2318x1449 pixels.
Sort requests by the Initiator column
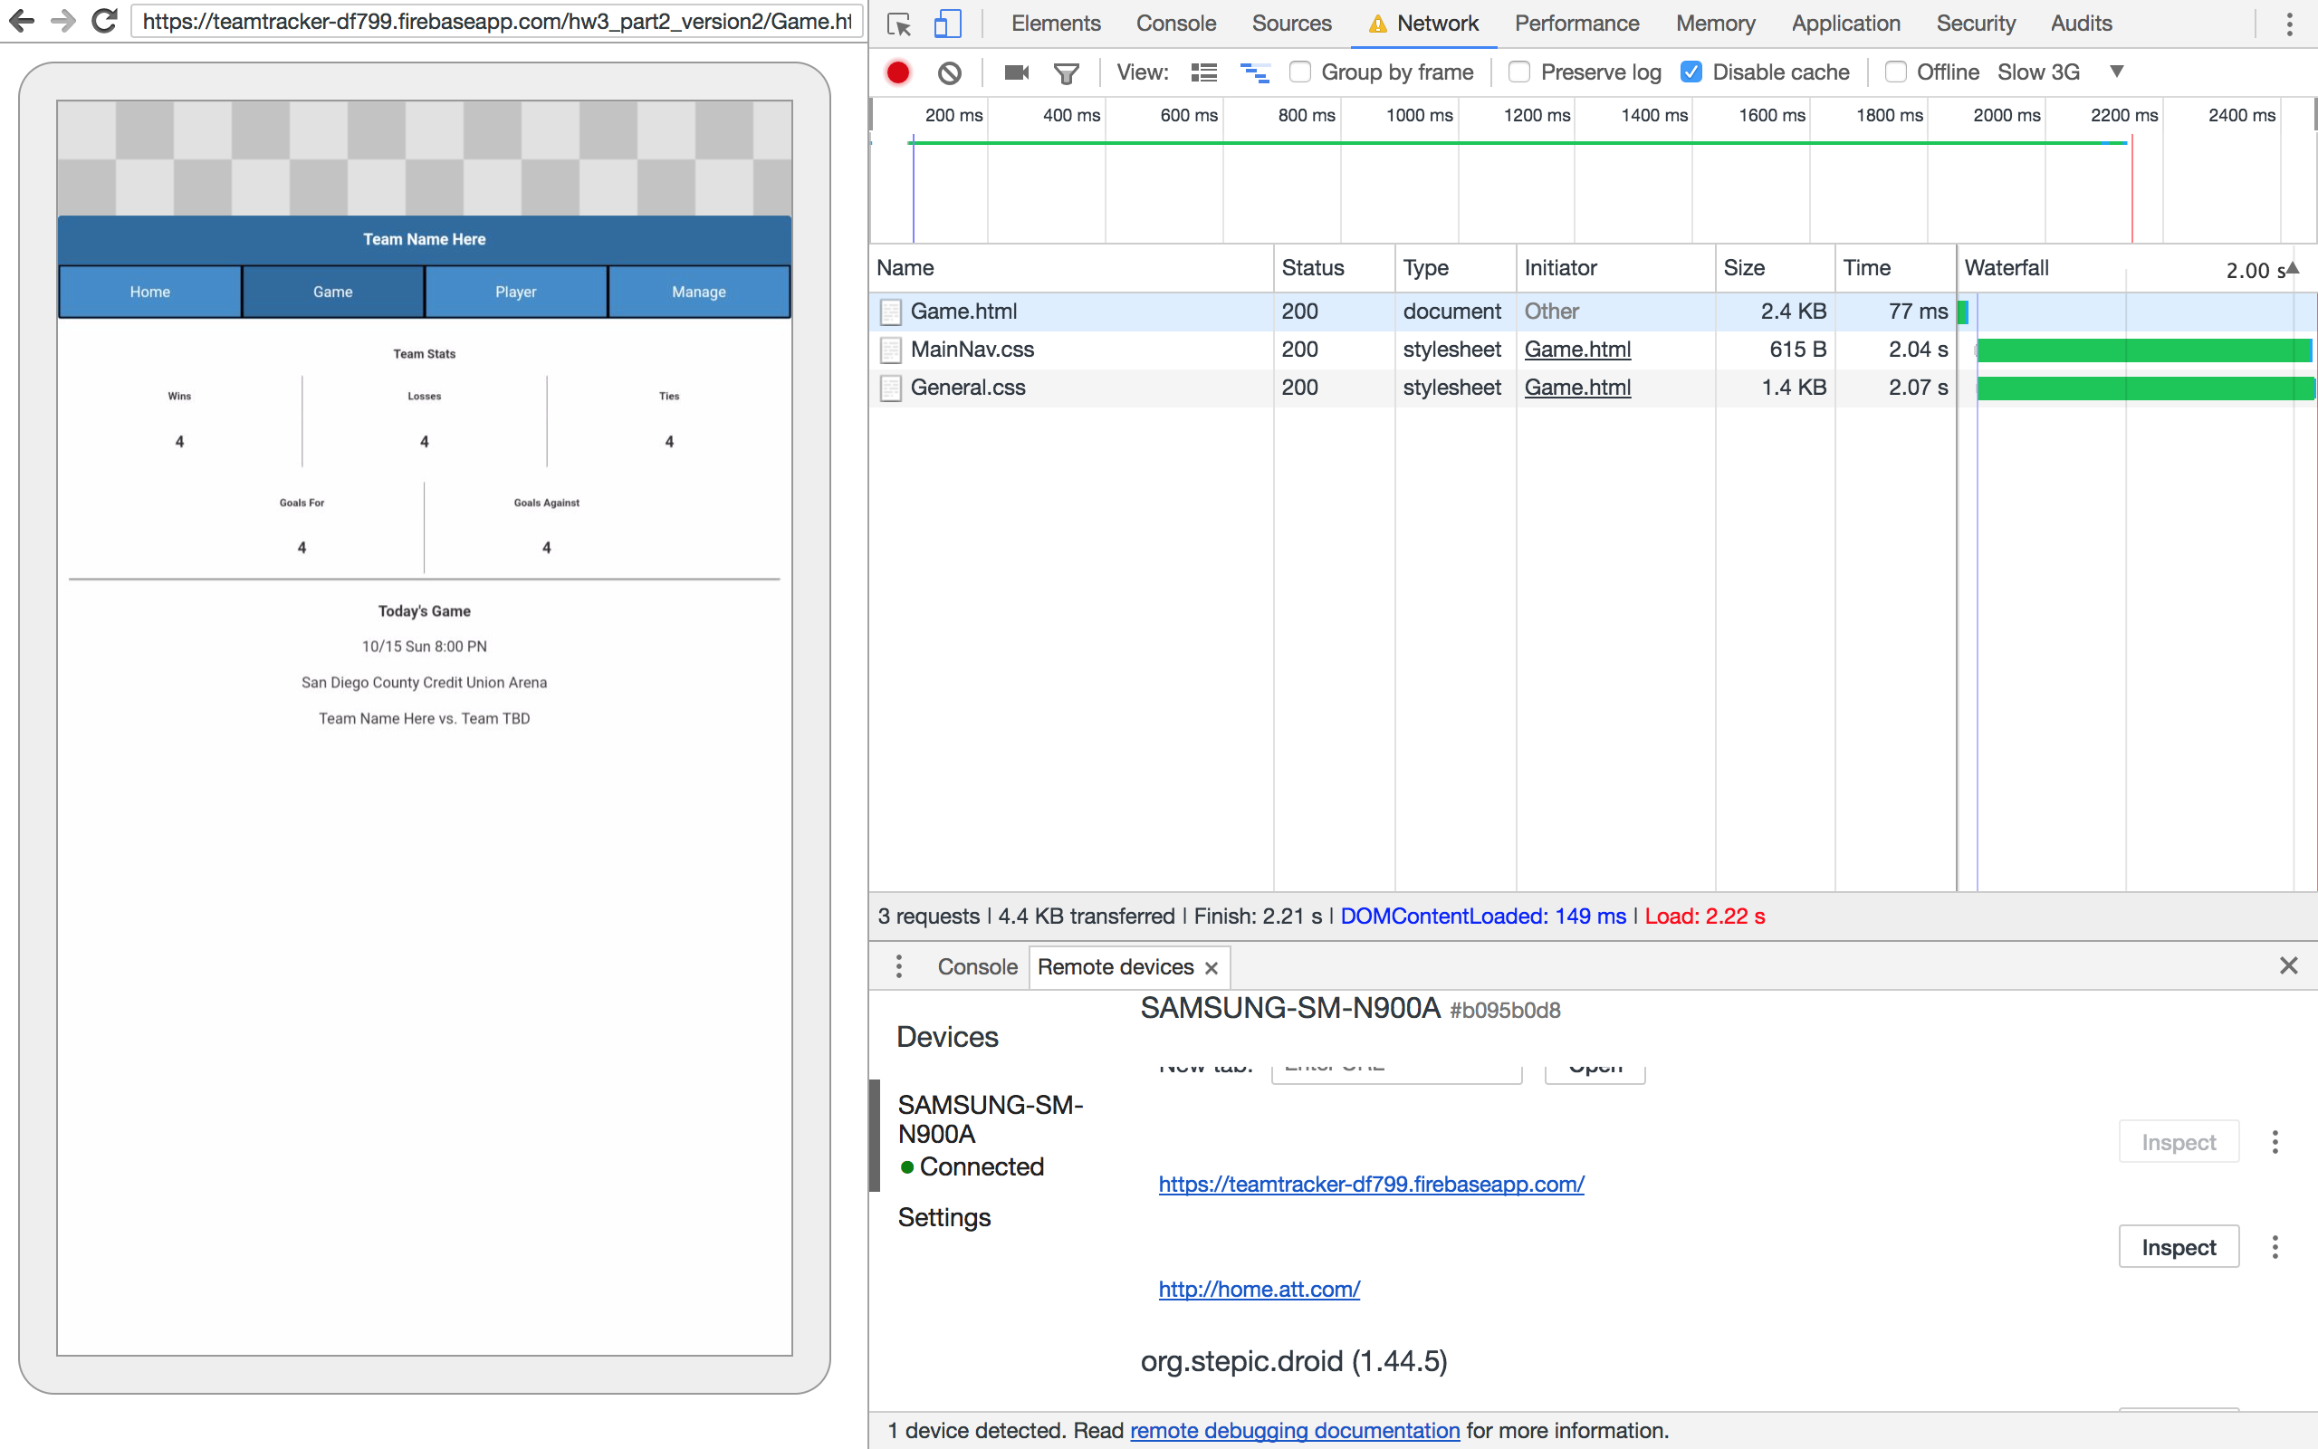click(x=1616, y=268)
